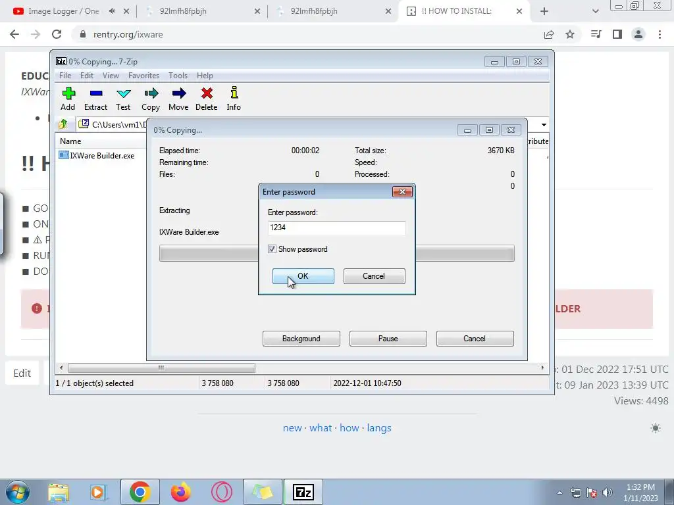Go up one folder level in 7-Zip

pos(63,124)
